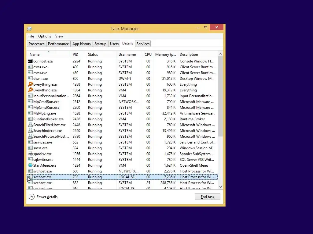Select the CPU value 25 cell
This screenshot has width=313, height=234.
[x=148, y=183]
